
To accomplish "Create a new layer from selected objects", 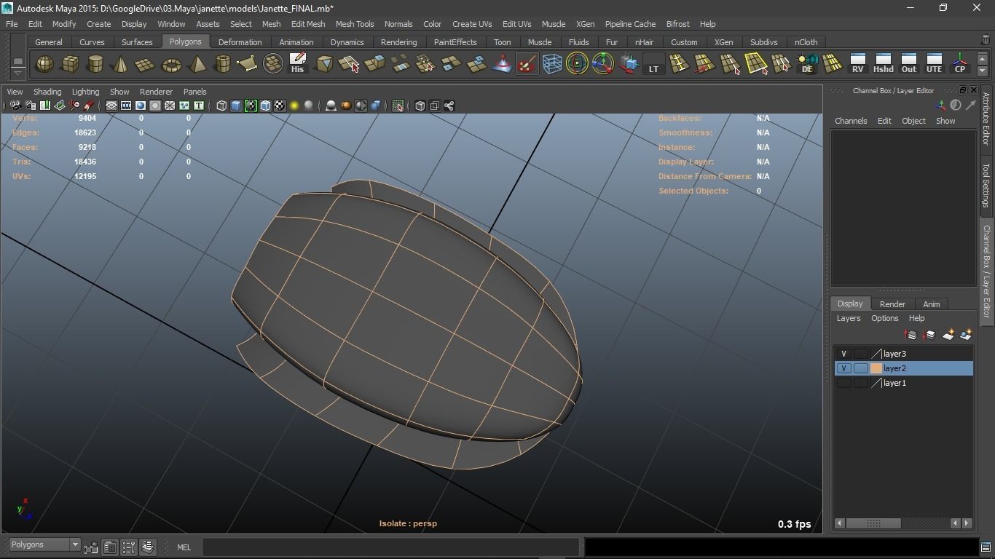I will click(x=967, y=335).
